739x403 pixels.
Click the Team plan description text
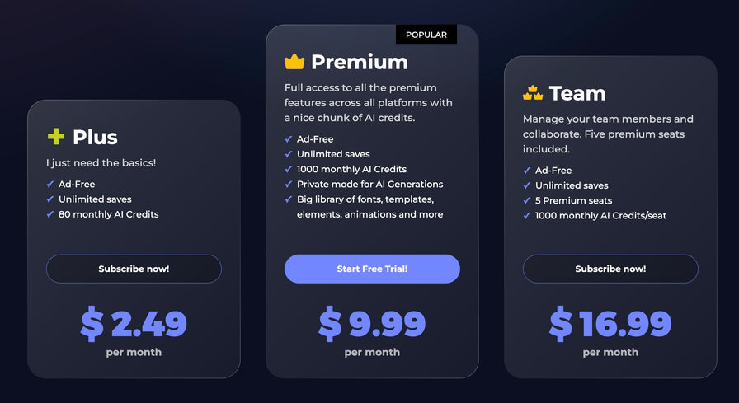pos(608,134)
